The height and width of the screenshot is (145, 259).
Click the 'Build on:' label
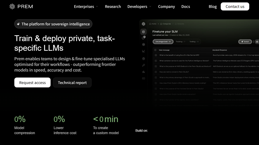point(142,131)
